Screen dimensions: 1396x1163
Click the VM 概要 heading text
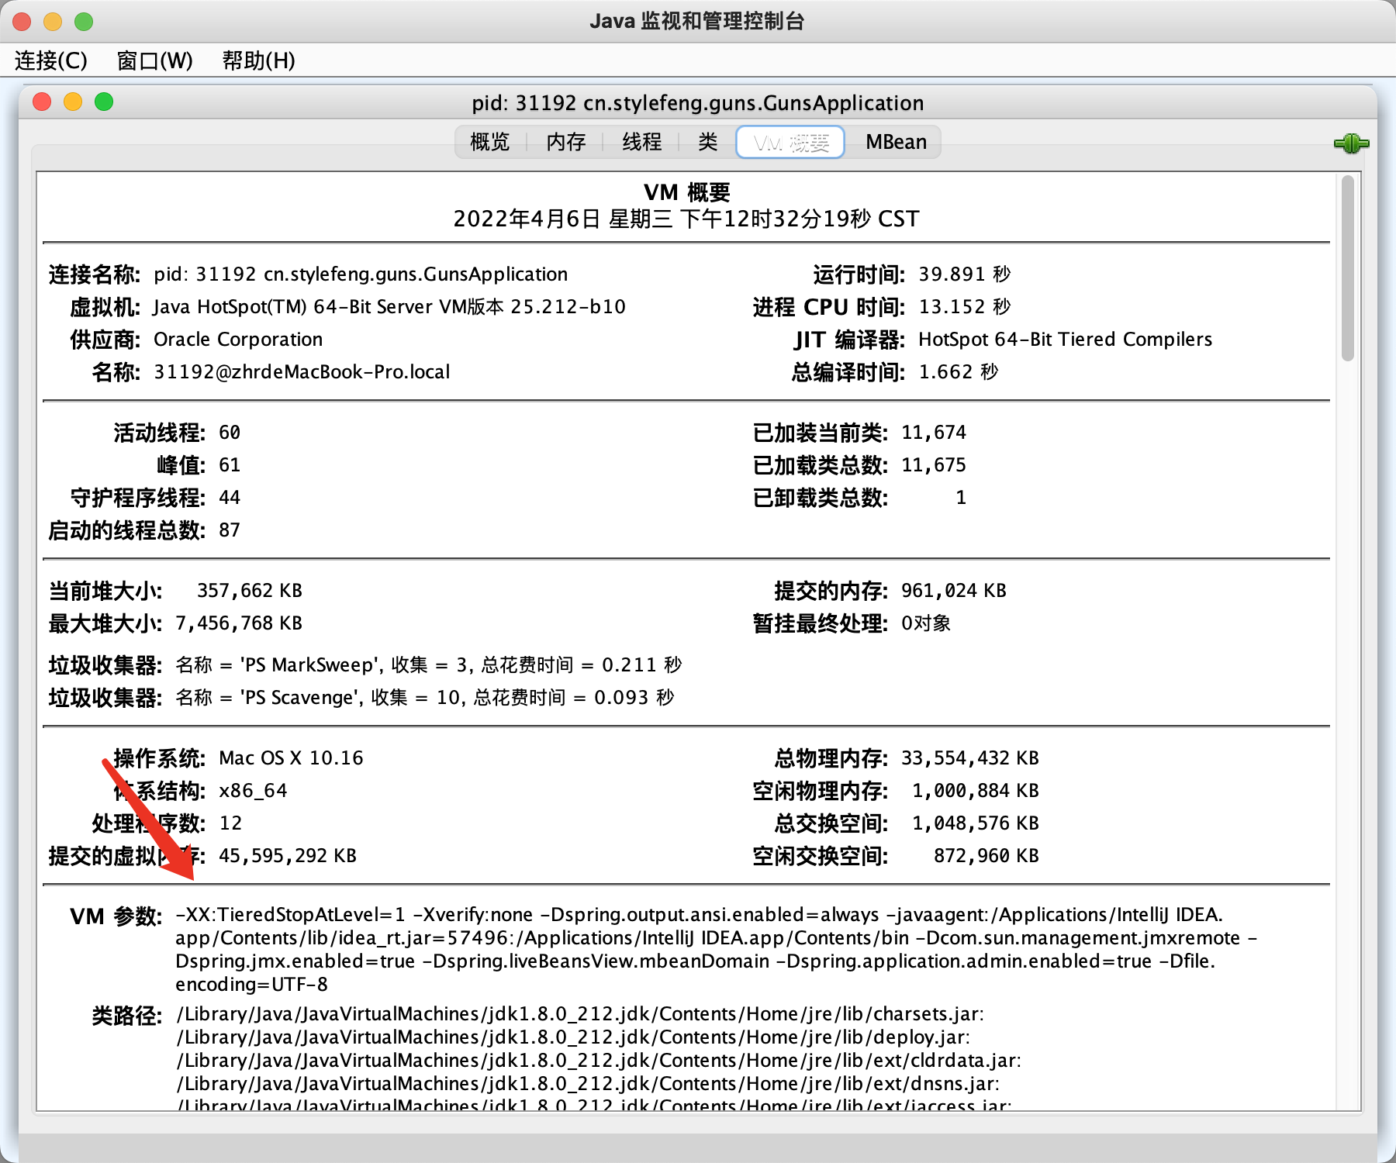[687, 192]
